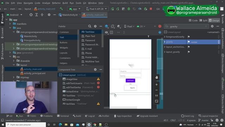Select the Common palette category
Screen dimensions: 225x127
pyautogui.click(x=64, y=32)
